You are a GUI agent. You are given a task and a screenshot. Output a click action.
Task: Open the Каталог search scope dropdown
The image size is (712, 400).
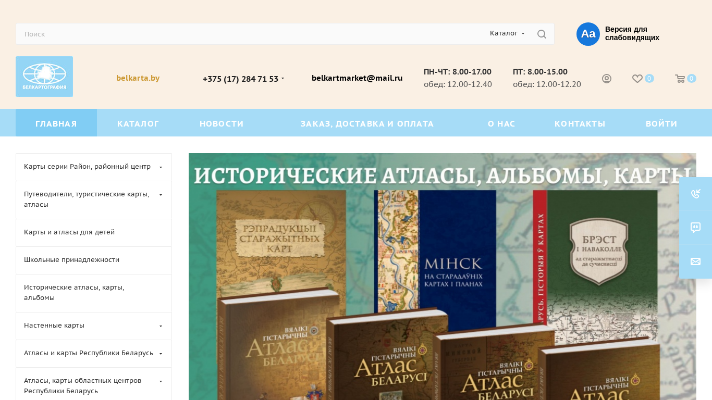(507, 33)
